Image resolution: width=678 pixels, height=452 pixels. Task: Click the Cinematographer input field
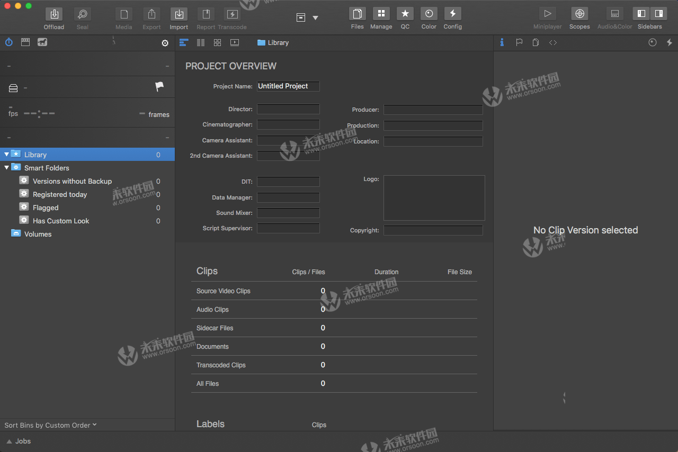coord(288,124)
